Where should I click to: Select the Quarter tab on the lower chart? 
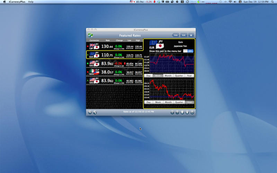[179, 102]
